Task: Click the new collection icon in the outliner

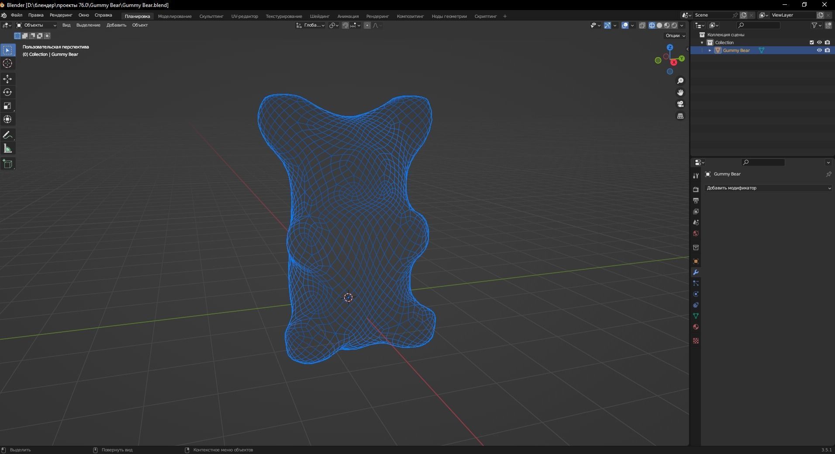Action: pyautogui.click(x=828, y=25)
